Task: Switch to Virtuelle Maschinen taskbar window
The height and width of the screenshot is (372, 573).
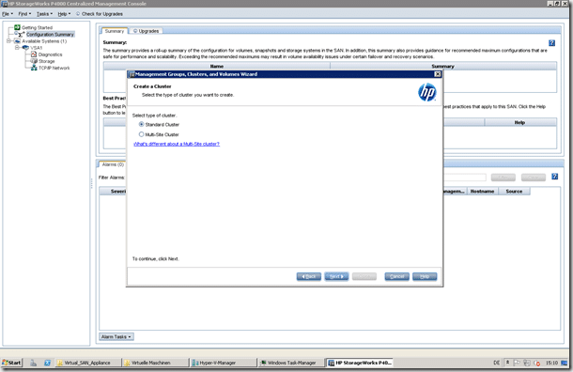Action: pyautogui.click(x=155, y=363)
